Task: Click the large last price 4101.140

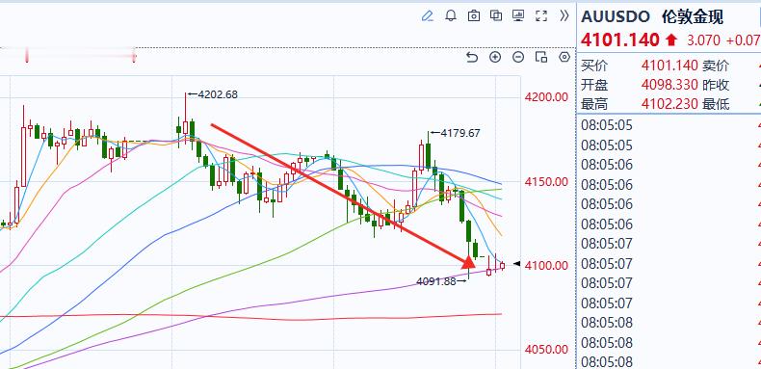Action: pos(620,40)
